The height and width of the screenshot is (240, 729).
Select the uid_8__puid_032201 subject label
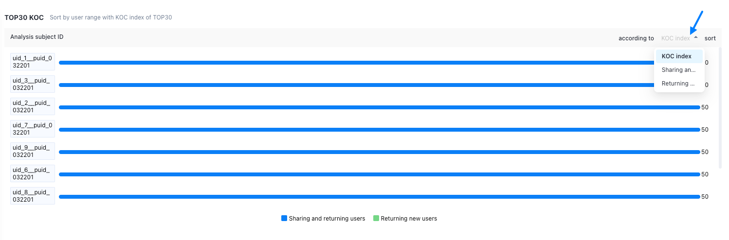click(x=33, y=196)
